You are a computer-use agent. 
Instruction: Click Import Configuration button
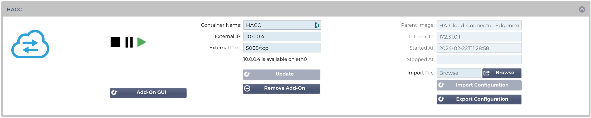click(479, 85)
